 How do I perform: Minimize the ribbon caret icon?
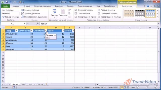click(145, 6)
